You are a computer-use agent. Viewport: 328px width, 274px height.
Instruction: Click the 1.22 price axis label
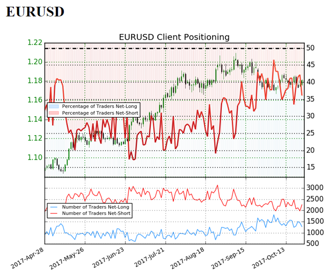[x=35, y=42]
